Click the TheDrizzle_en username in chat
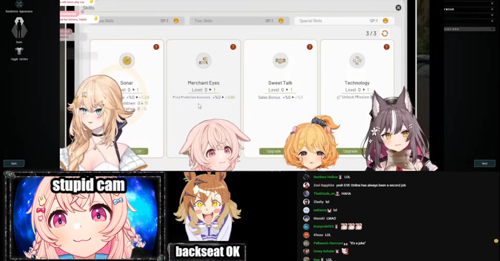Image resolution: width=500 pixels, height=261 pixels. coord(324,194)
